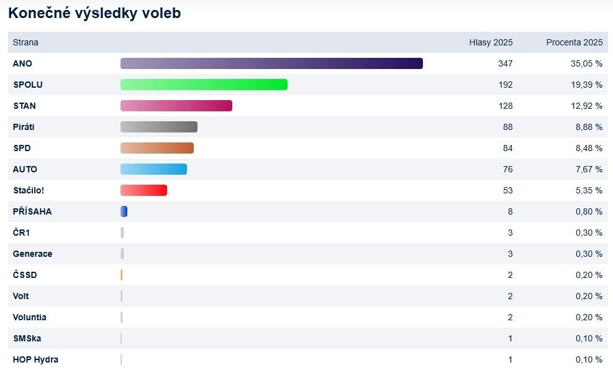This screenshot has width=613, height=370.
Task: Click the blue AUTO result bar
Action: 153,169
